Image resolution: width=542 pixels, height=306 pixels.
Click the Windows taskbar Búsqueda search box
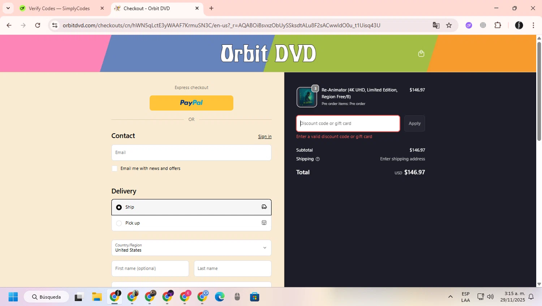(47, 297)
